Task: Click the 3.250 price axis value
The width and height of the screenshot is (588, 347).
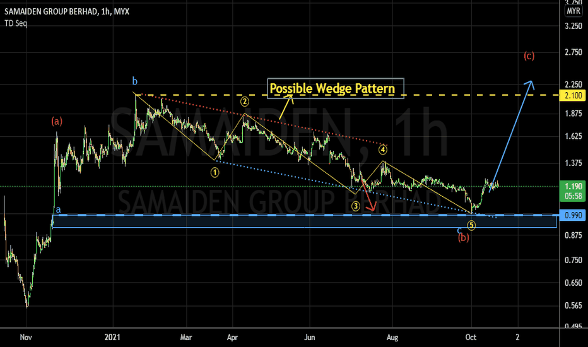Action: click(x=573, y=26)
